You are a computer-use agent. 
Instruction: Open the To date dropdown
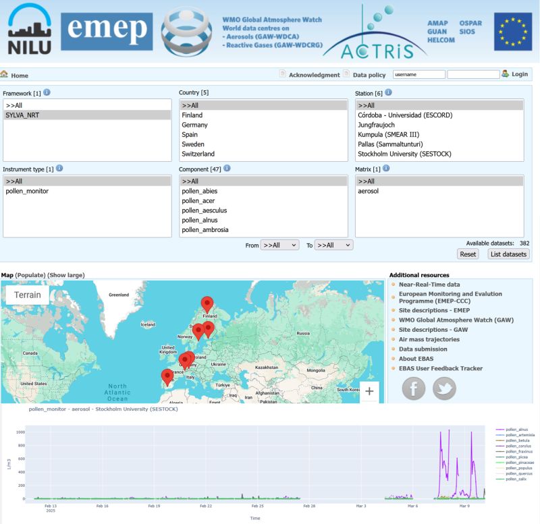click(x=333, y=245)
